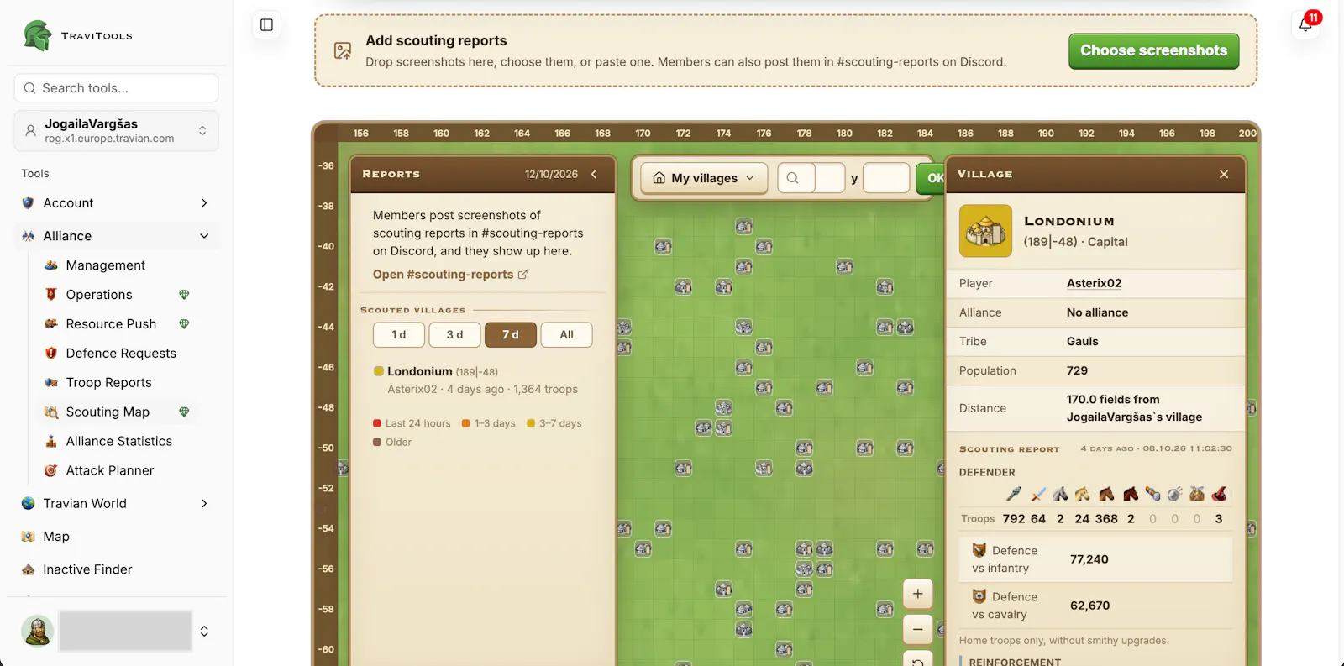Go to Inactive Finder
1344x666 pixels.
(116, 569)
